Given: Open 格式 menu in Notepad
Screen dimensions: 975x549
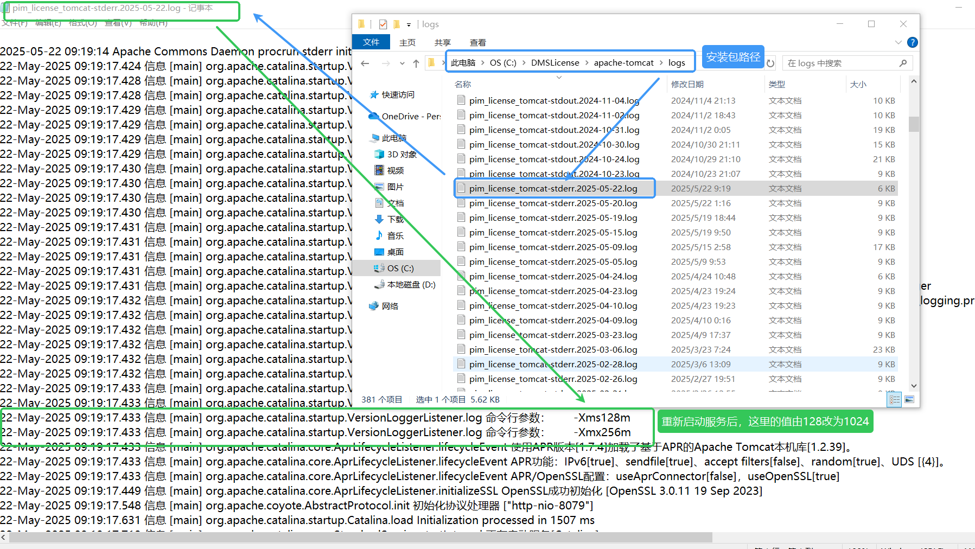Looking at the screenshot, I should [83, 23].
